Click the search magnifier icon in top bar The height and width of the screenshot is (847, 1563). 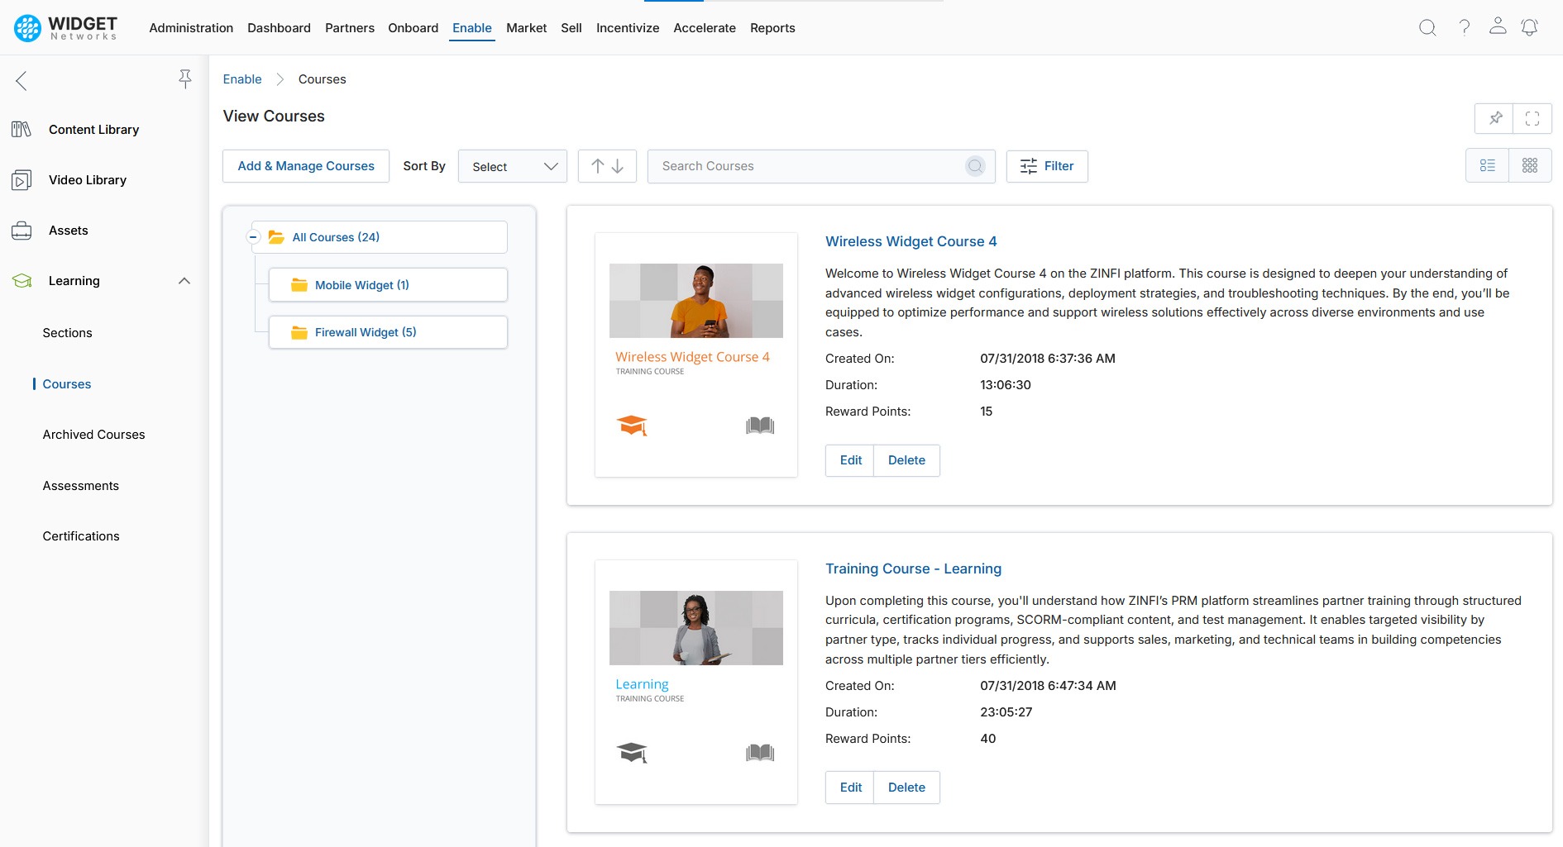click(1427, 28)
